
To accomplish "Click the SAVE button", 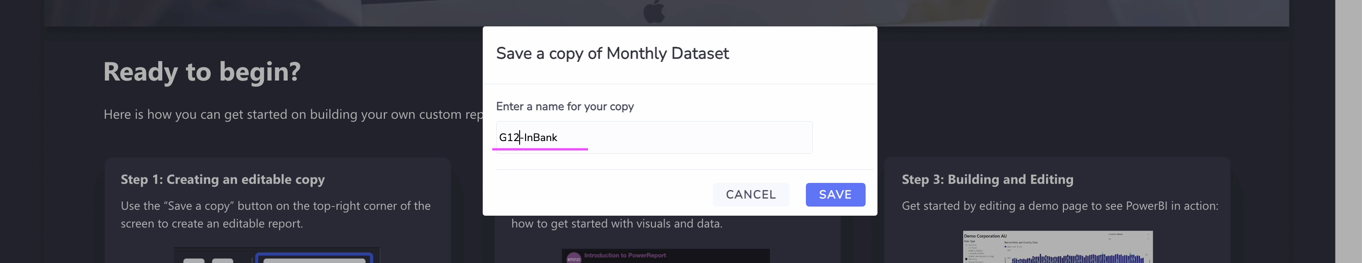I will (x=836, y=194).
